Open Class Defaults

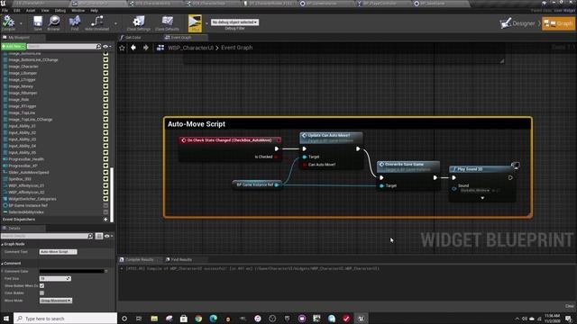[167, 23]
